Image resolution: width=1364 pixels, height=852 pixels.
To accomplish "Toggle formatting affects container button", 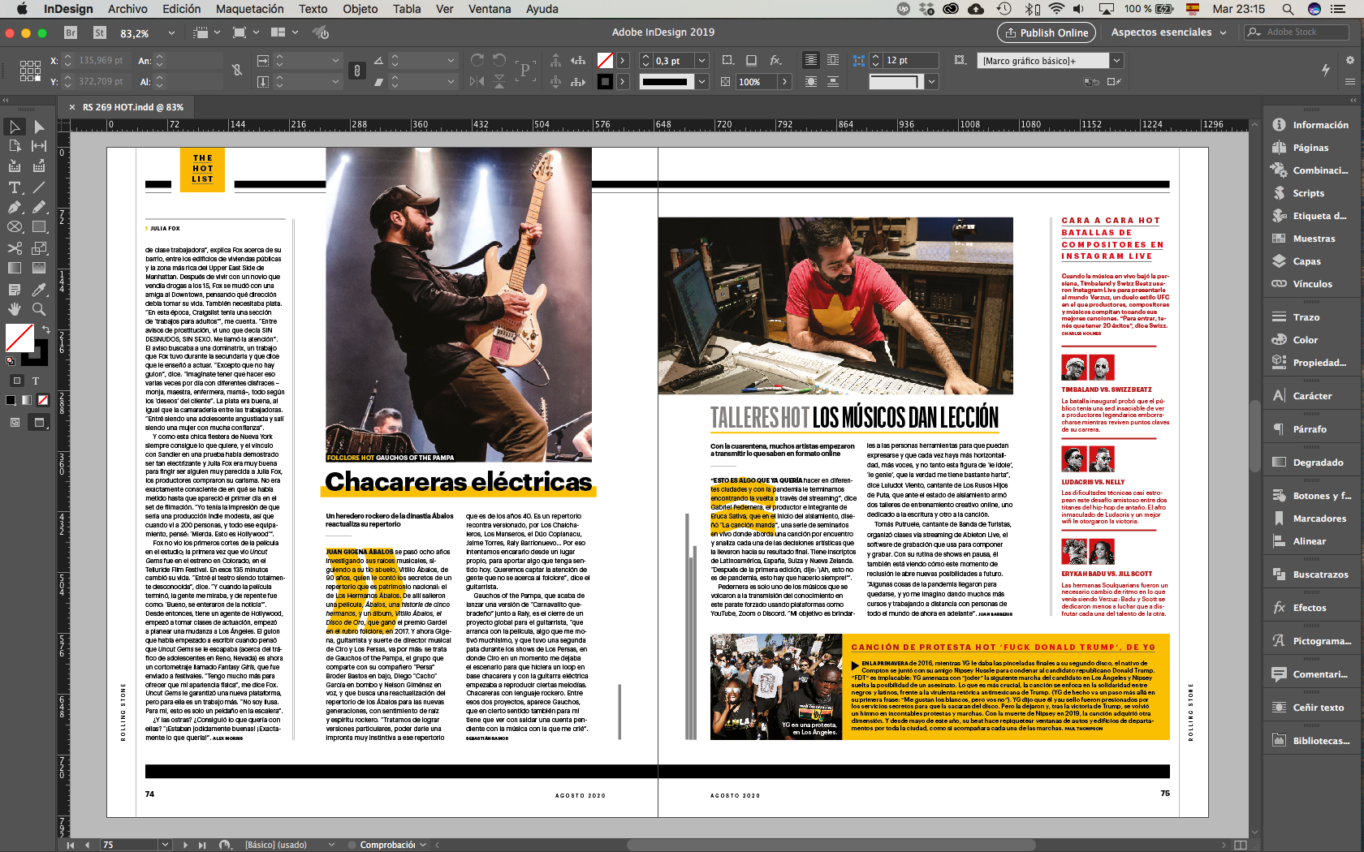I will click(17, 381).
